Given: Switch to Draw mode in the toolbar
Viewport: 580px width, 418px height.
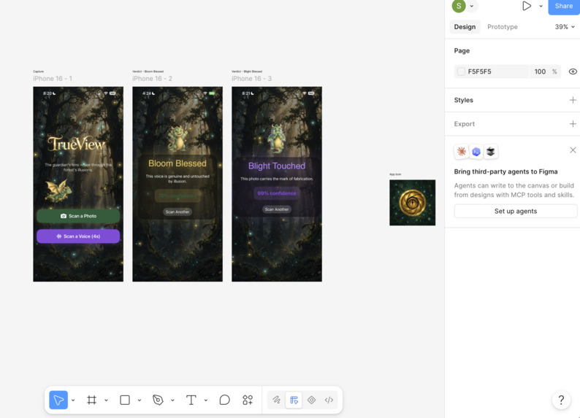Looking at the screenshot, I should tap(276, 400).
